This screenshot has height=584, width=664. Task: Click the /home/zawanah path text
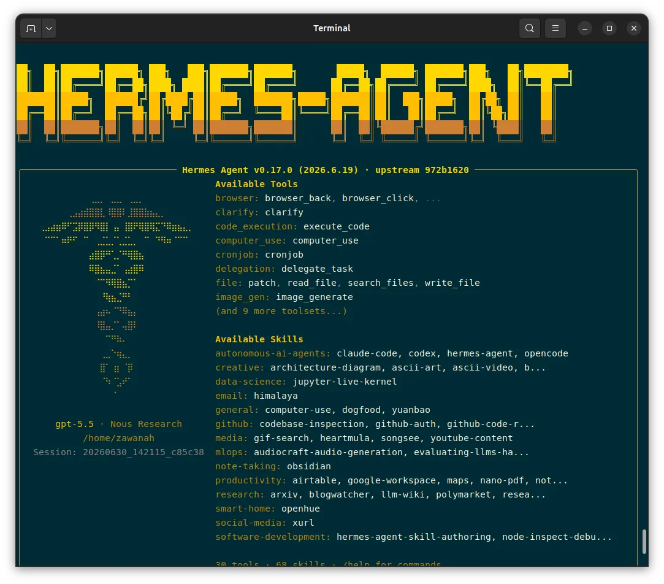118,438
